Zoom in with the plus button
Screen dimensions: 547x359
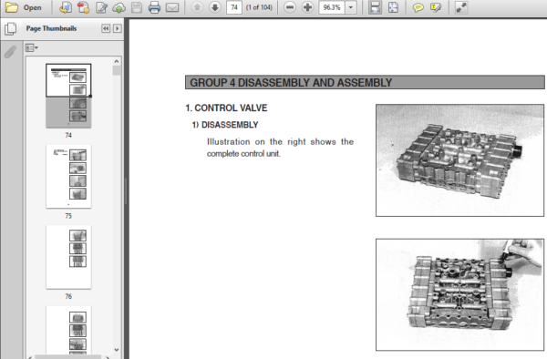(307, 7)
